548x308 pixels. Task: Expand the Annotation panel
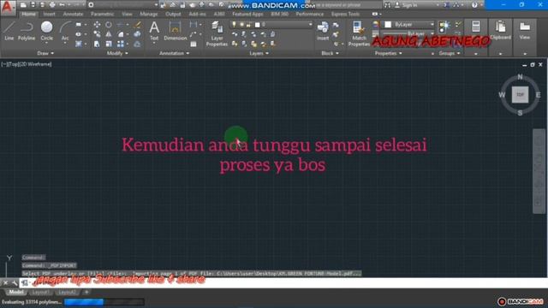[x=174, y=53]
